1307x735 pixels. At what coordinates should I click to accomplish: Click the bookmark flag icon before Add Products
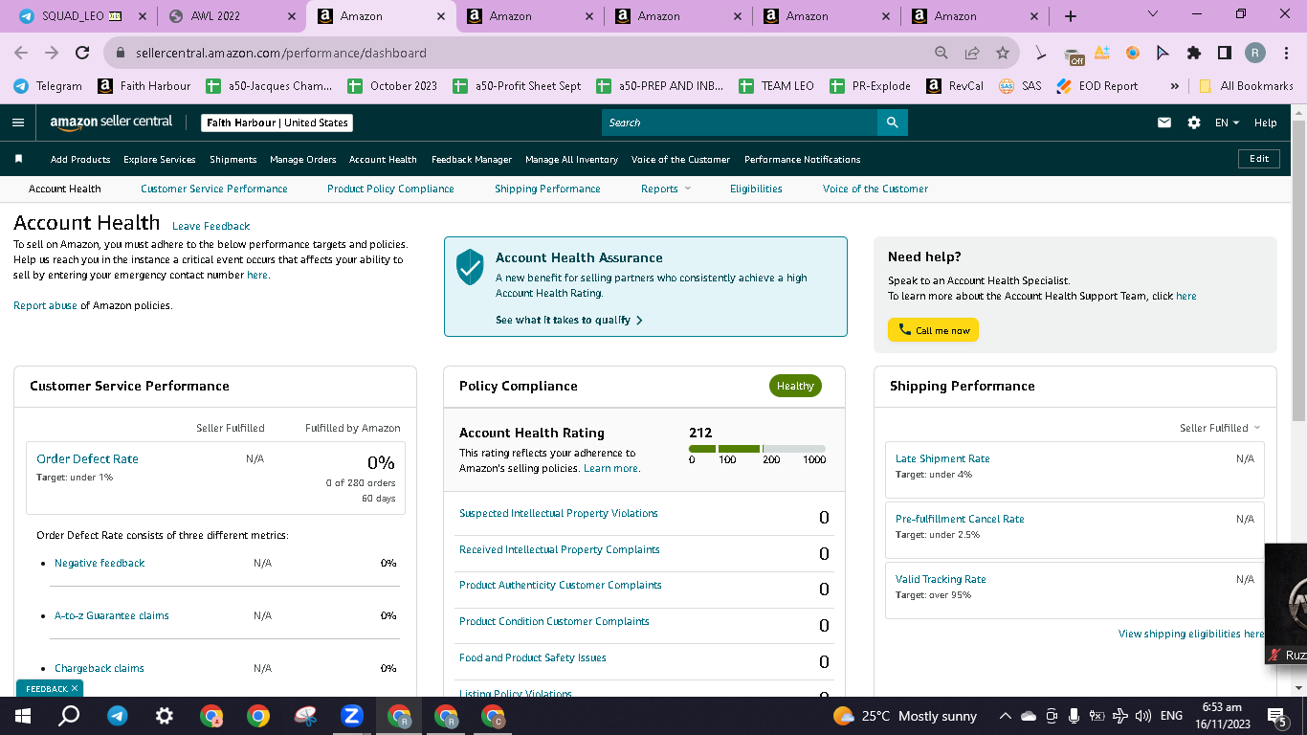pyautogui.click(x=18, y=159)
